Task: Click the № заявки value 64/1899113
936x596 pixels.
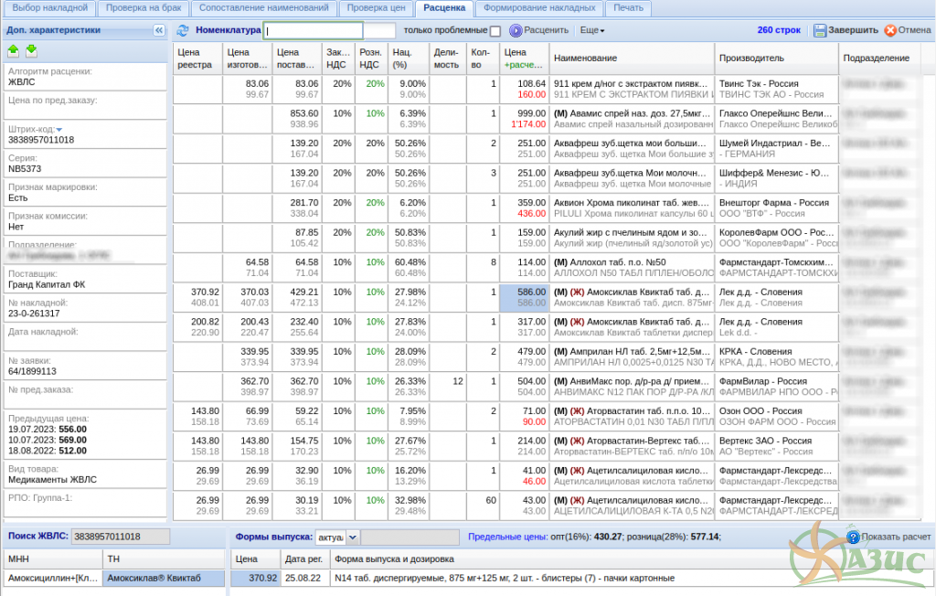Action: pos(32,371)
